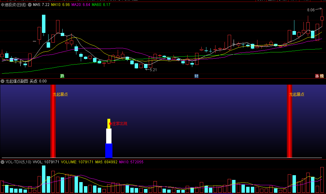
Task: Click the VOLUME: 1079171 value
Action: [77, 162]
